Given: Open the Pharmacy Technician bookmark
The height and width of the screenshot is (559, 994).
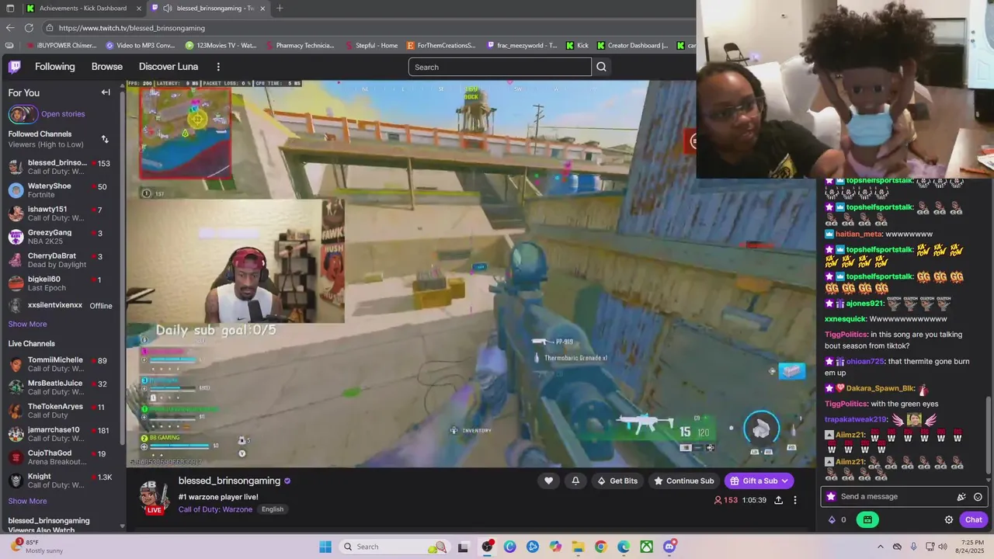Looking at the screenshot, I should (x=299, y=45).
